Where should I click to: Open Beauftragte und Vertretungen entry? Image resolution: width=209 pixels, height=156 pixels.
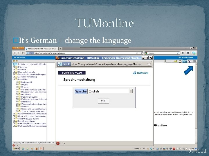pyautogui.click(x=32, y=124)
